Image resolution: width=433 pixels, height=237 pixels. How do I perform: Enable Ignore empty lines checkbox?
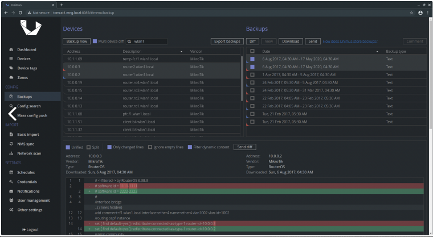click(150, 147)
